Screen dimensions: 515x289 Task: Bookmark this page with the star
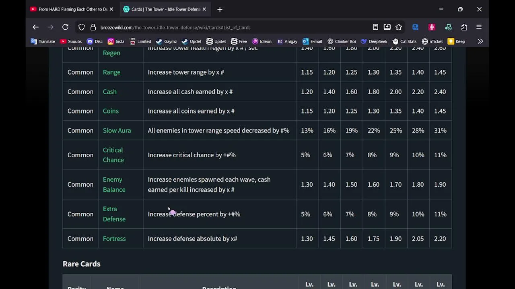click(399, 27)
